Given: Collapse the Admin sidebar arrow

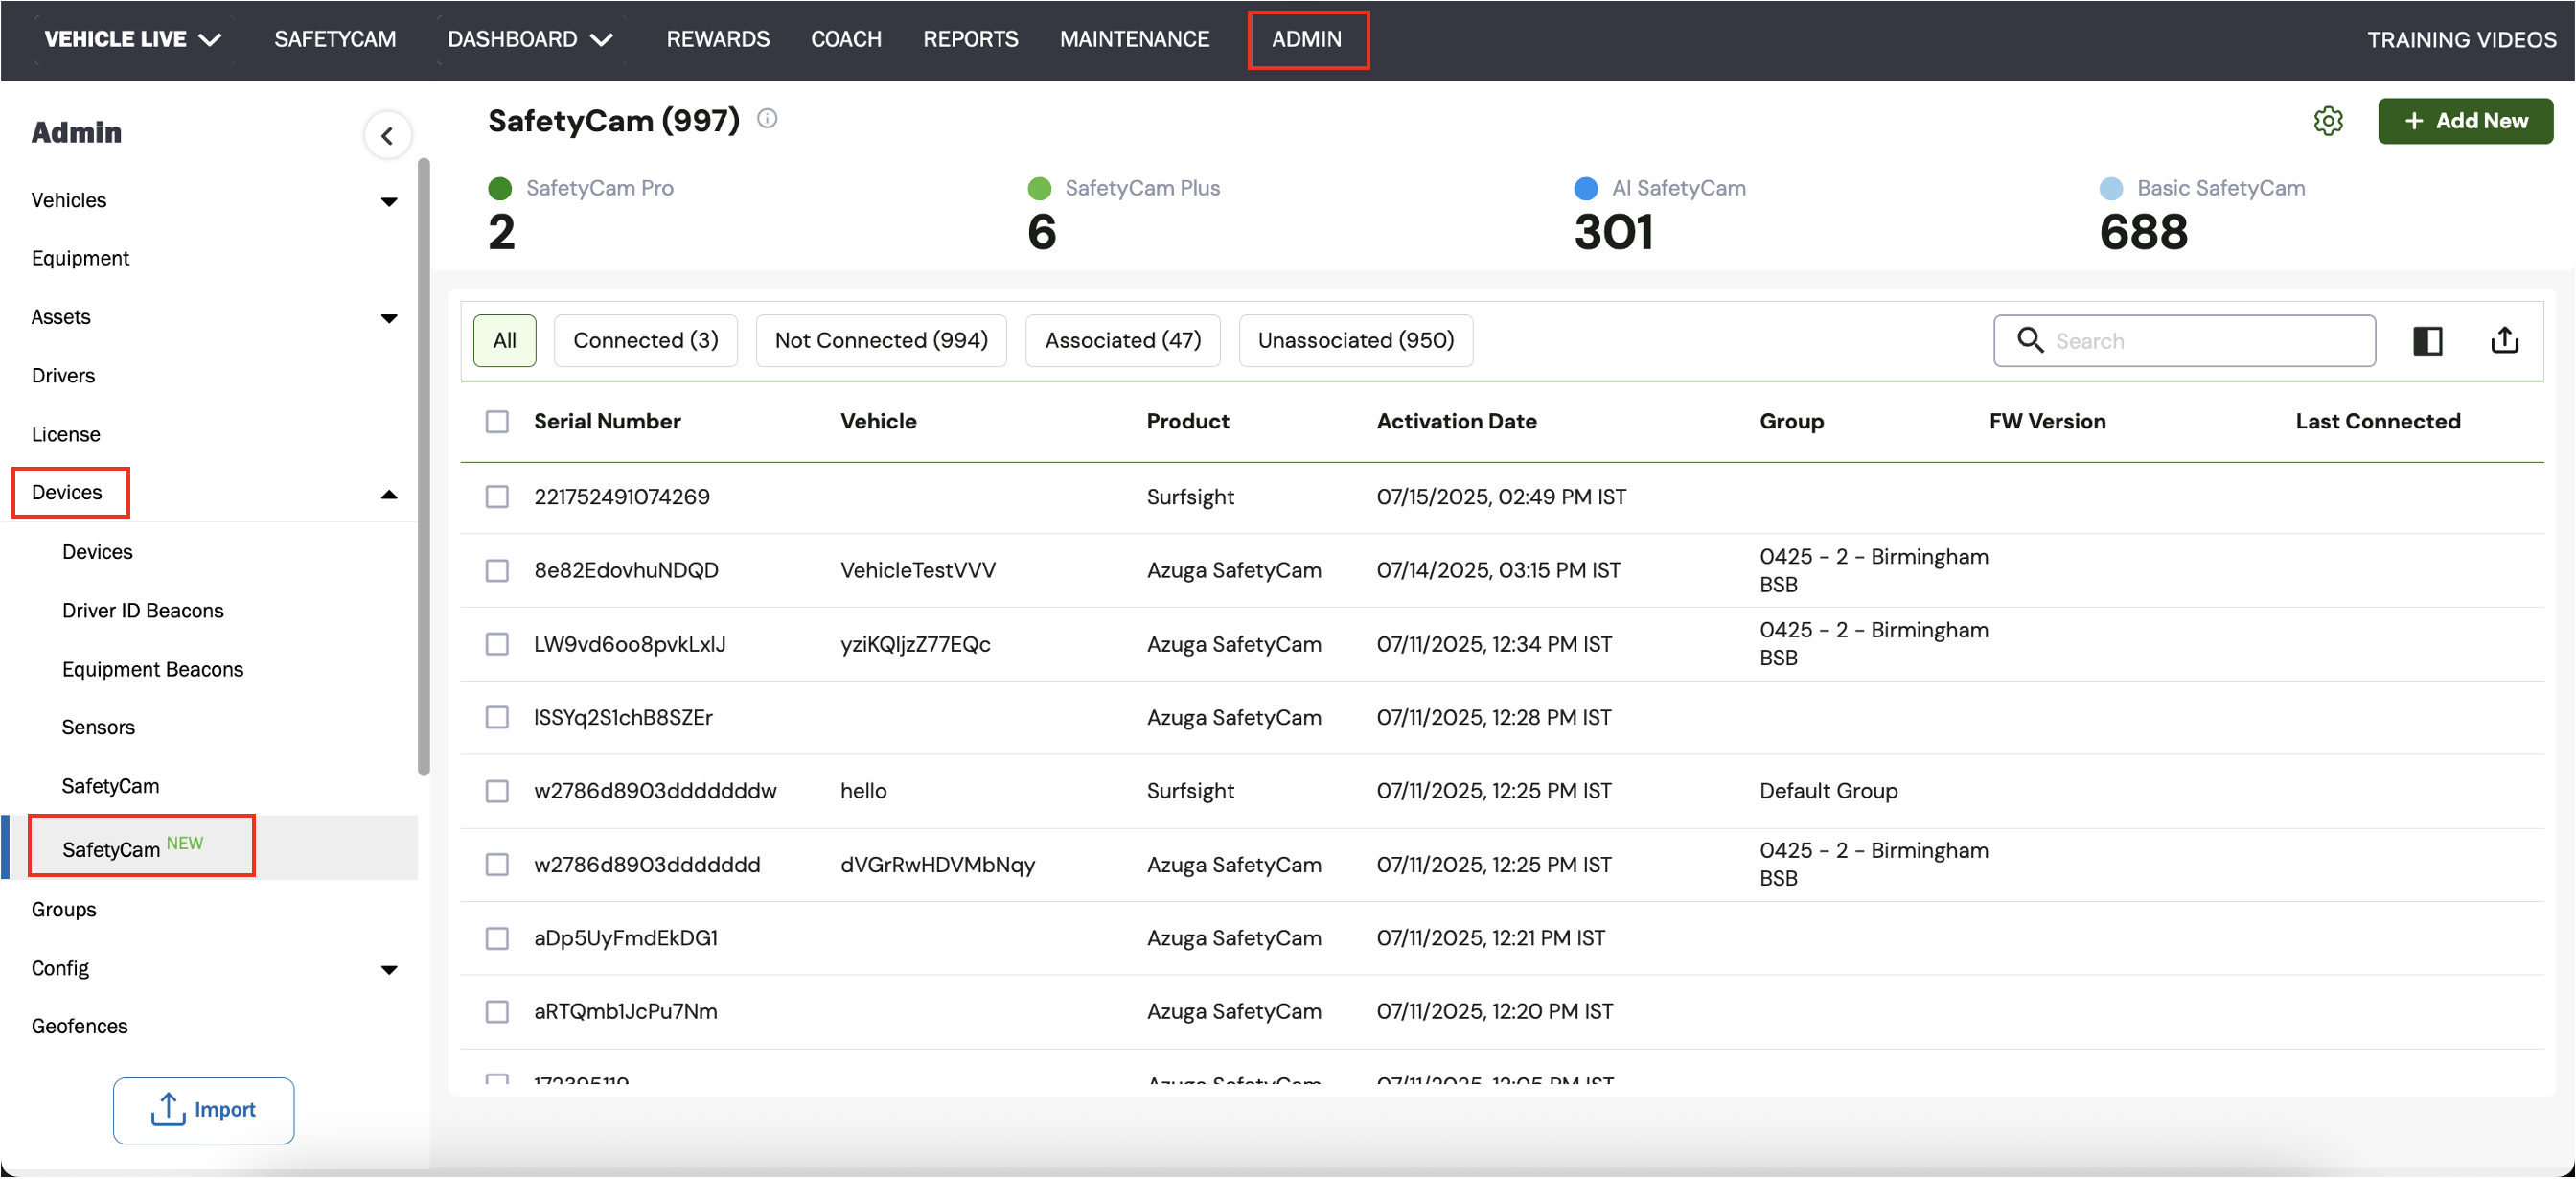Looking at the screenshot, I should point(387,135).
